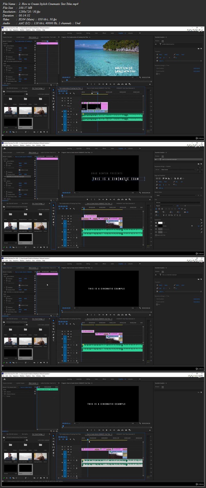This screenshot has height=488, width=206.
Task: Open Pin To Video Frame dropdown, 00:05:48 frame
Action: coord(178,170)
